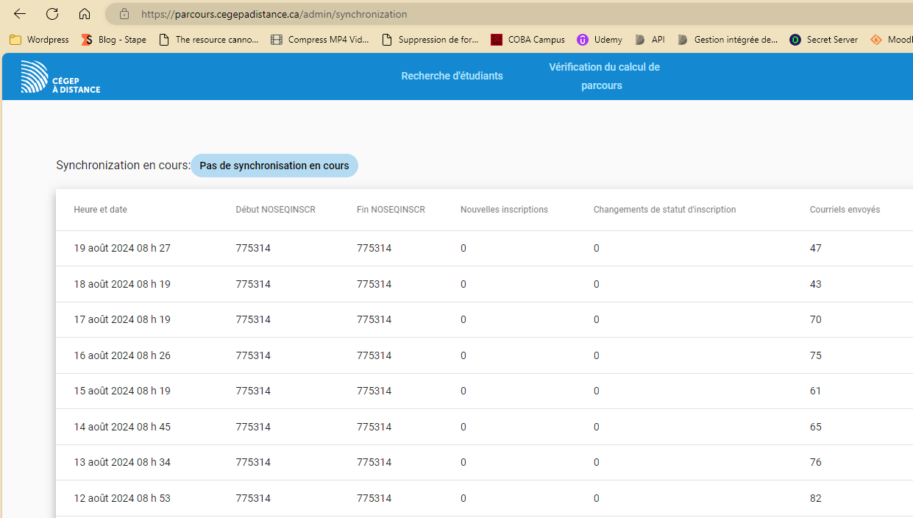Open the Wordpress bookmark folder
The image size is (913, 518).
(40, 40)
